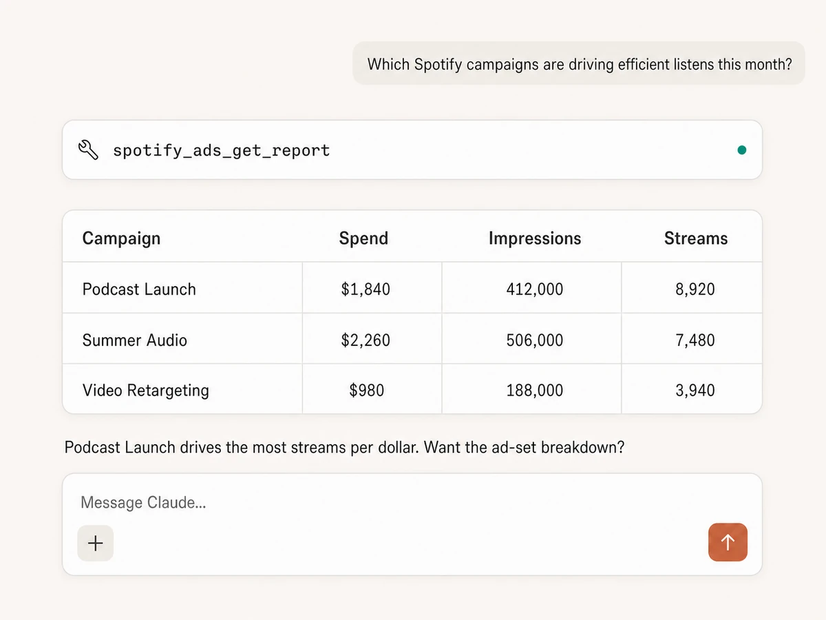Screen dimensions: 826x620
Task: Click the user question about Spotify campaigns
Action: tap(579, 64)
